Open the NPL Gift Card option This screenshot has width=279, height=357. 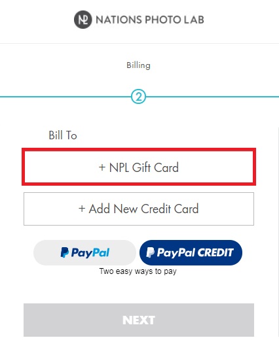coord(139,167)
